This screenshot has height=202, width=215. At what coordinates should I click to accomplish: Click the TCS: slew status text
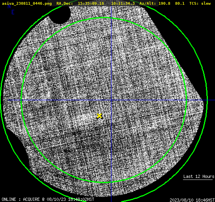[200, 4]
